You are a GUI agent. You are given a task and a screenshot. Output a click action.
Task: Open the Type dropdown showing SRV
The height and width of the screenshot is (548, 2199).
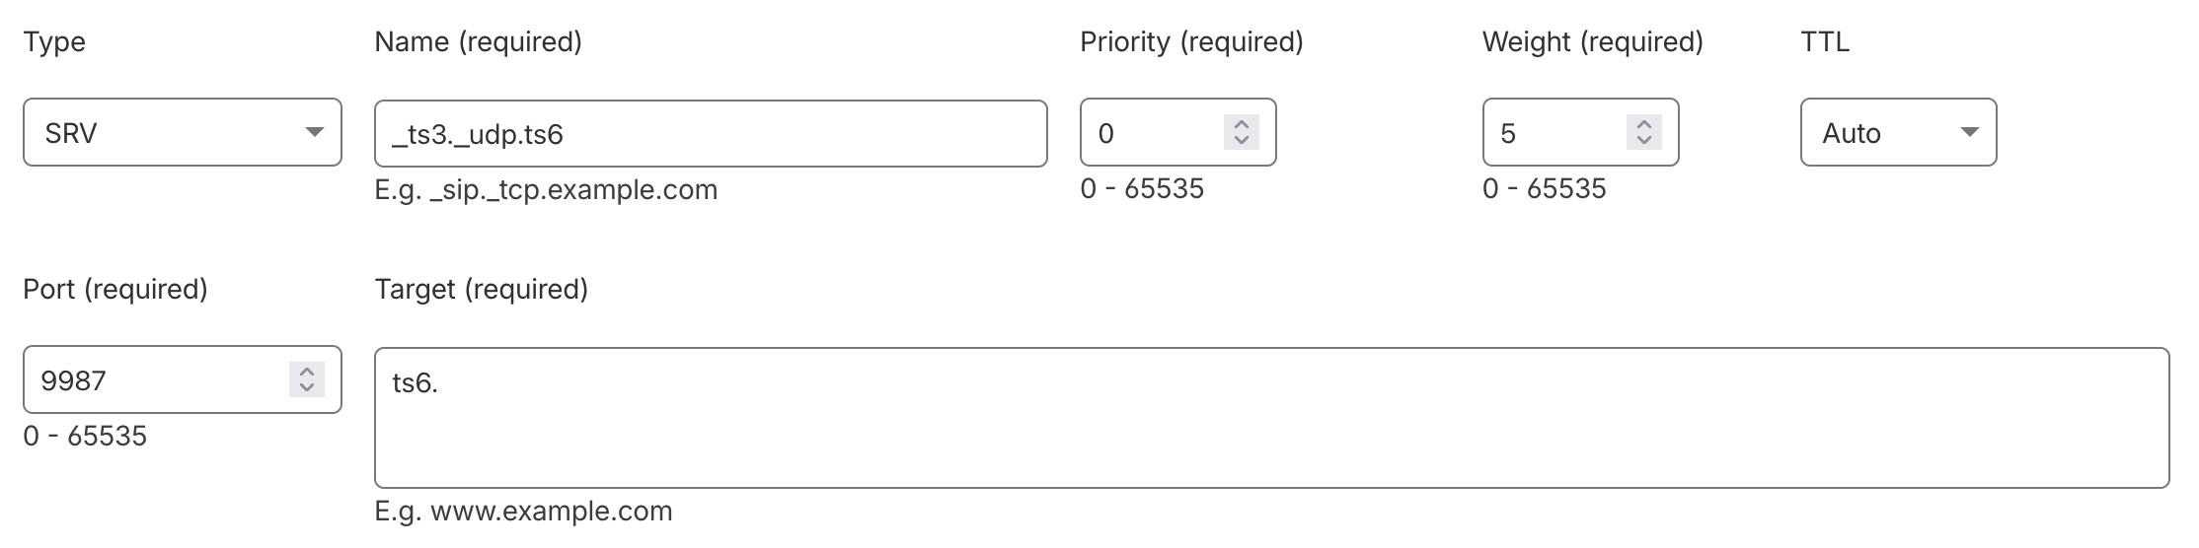tap(182, 132)
